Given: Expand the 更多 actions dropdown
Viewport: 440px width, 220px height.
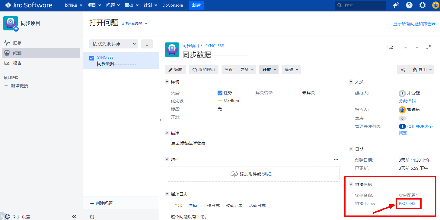Looking at the screenshot, I should tap(247, 70).
